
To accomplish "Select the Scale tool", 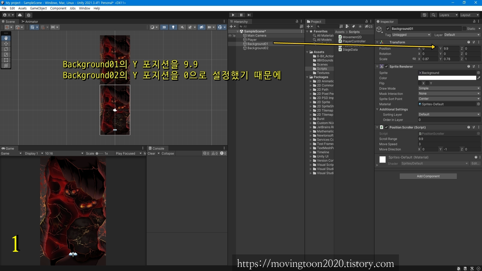I will click(6, 55).
